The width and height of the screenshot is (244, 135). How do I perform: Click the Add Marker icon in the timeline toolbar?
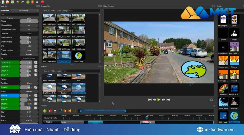pos(60,111)
